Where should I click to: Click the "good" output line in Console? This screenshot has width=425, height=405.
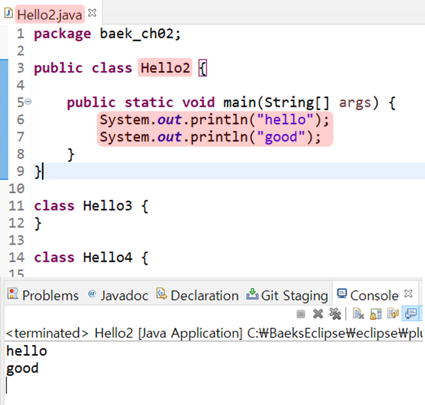coord(23,369)
